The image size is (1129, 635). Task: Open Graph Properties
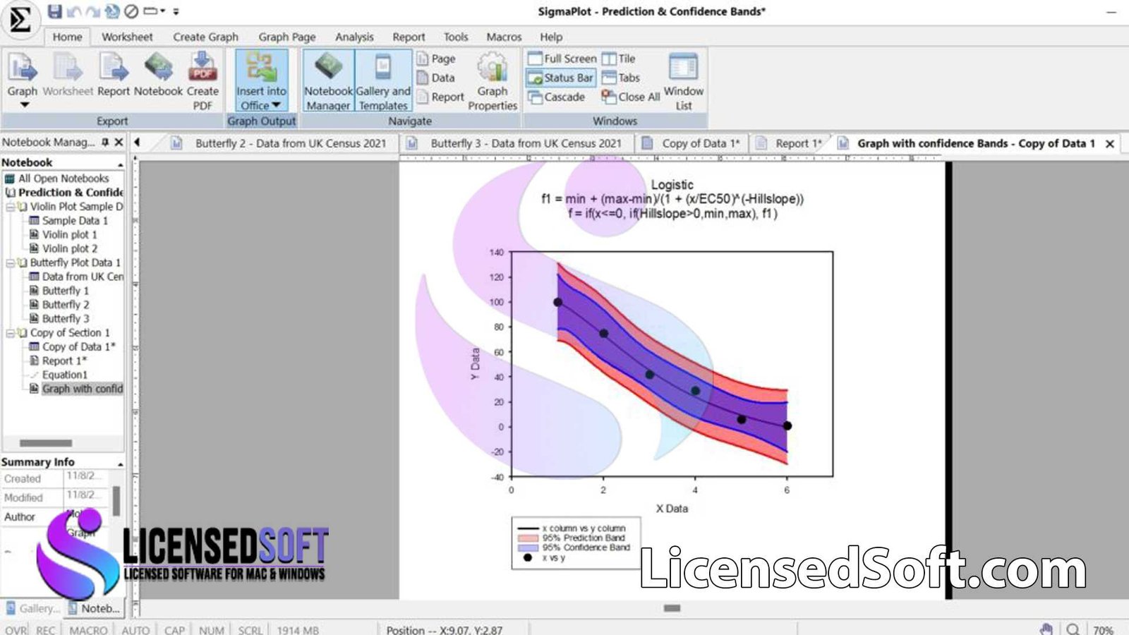pyautogui.click(x=493, y=78)
